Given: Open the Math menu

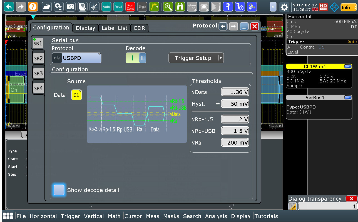Looking at the screenshot, I should pyautogui.click(x=114, y=216).
